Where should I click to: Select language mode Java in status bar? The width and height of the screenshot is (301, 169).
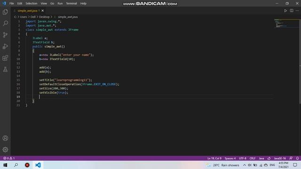(261, 158)
